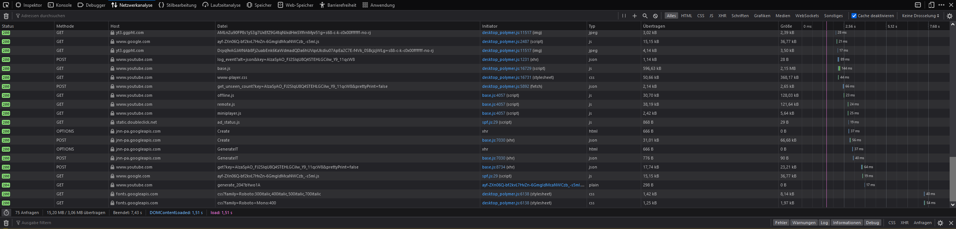This screenshot has height=229, width=956.
Task: Filter network requests by XHR type
Action: (x=722, y=16)
